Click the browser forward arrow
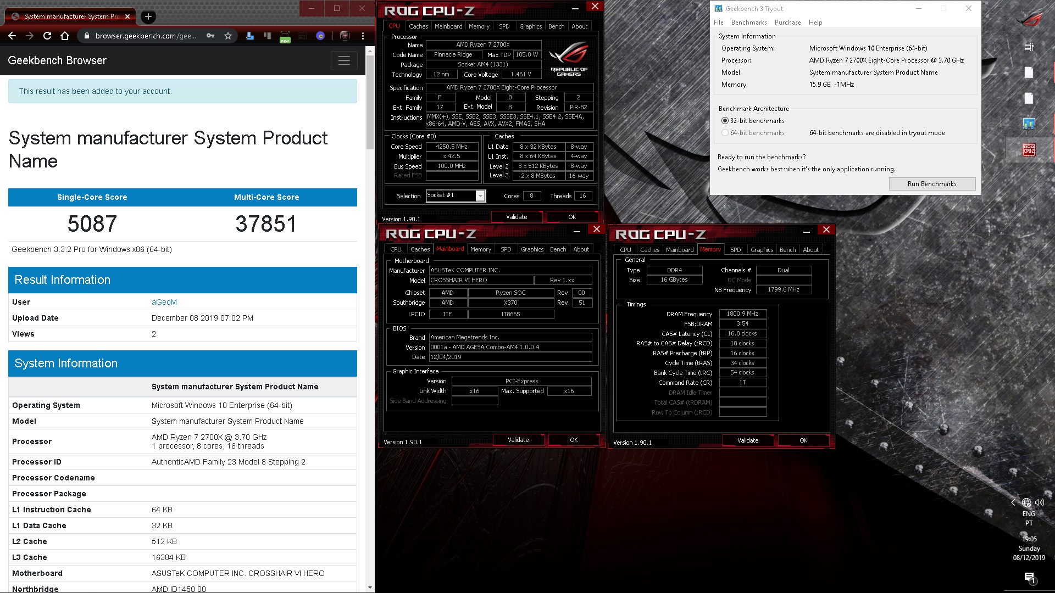Image resolution: width=1055 pixels, height=593 pixels. click(x=30, y=36)
